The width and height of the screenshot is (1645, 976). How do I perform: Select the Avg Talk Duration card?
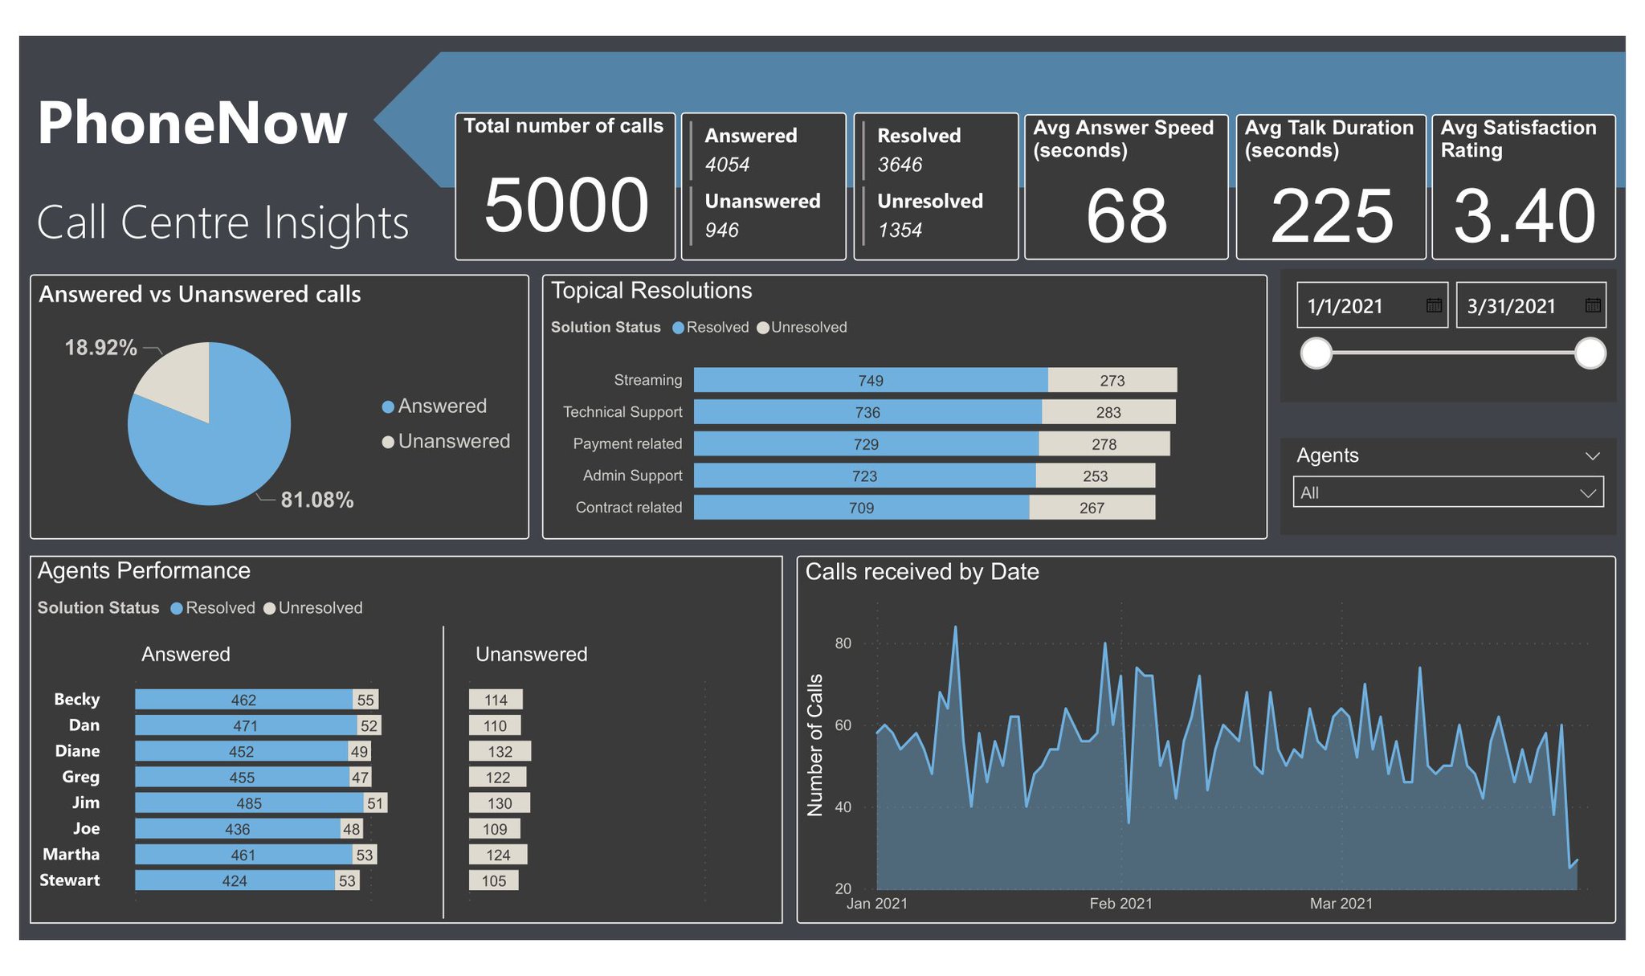point(1331,187)
